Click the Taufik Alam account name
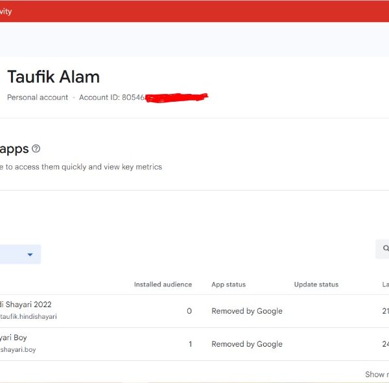 point(53,77)
